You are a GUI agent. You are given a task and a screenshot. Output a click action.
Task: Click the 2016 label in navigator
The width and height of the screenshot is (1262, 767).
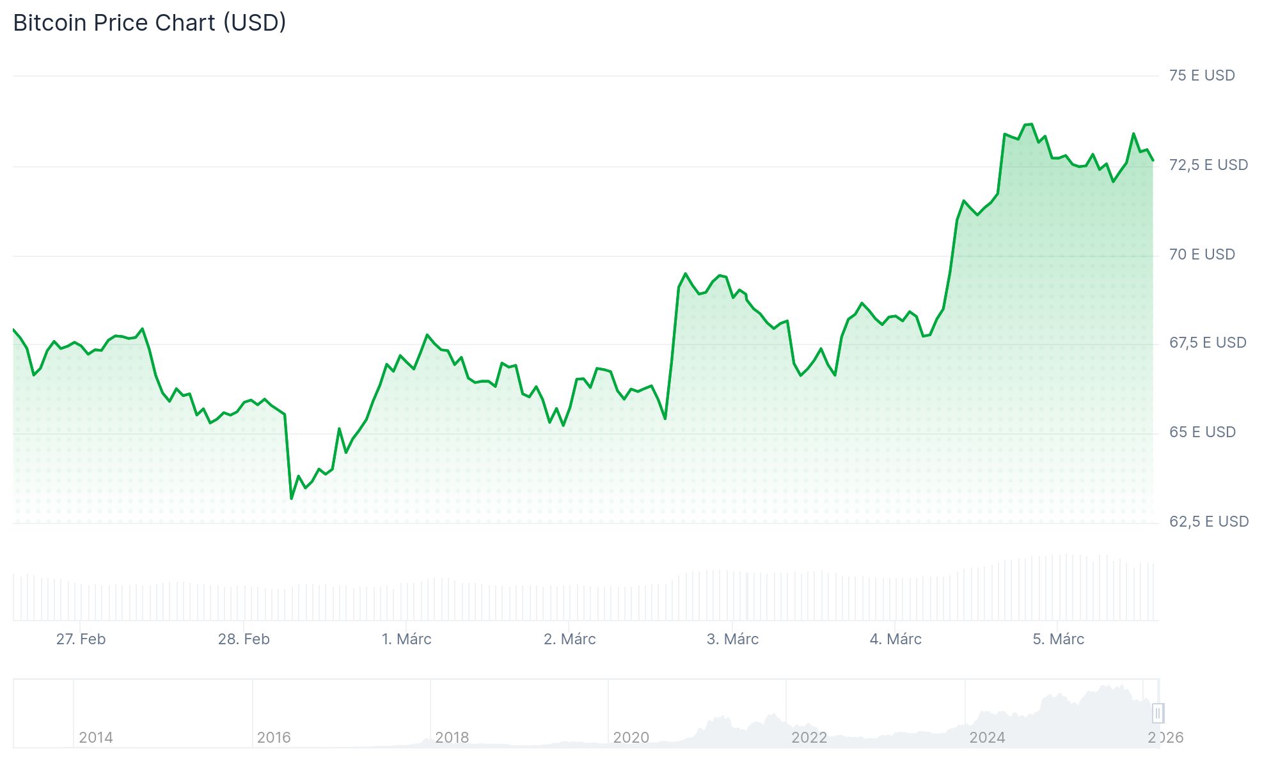tap(274, 738)
